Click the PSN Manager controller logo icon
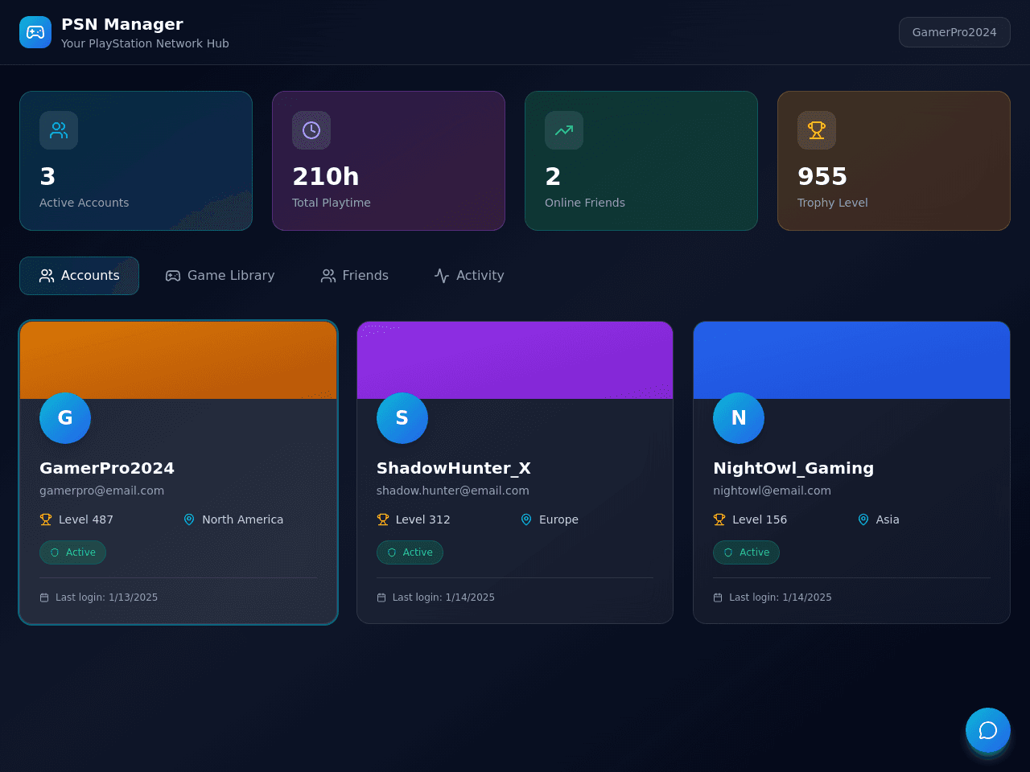Image resolution: width=1030 pixels, height=772 pixels. pos(35,32)
